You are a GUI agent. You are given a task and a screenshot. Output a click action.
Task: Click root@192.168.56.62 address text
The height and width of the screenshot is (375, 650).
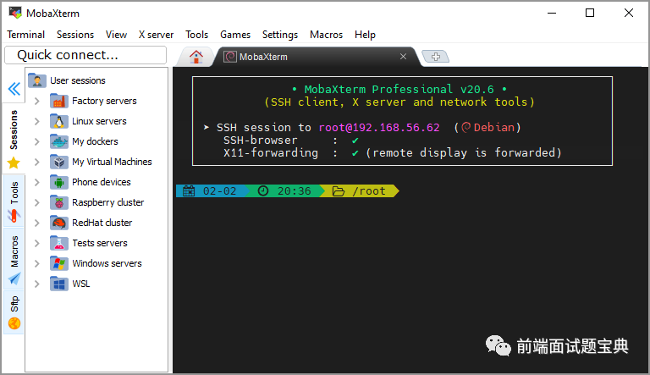(379, 127)
